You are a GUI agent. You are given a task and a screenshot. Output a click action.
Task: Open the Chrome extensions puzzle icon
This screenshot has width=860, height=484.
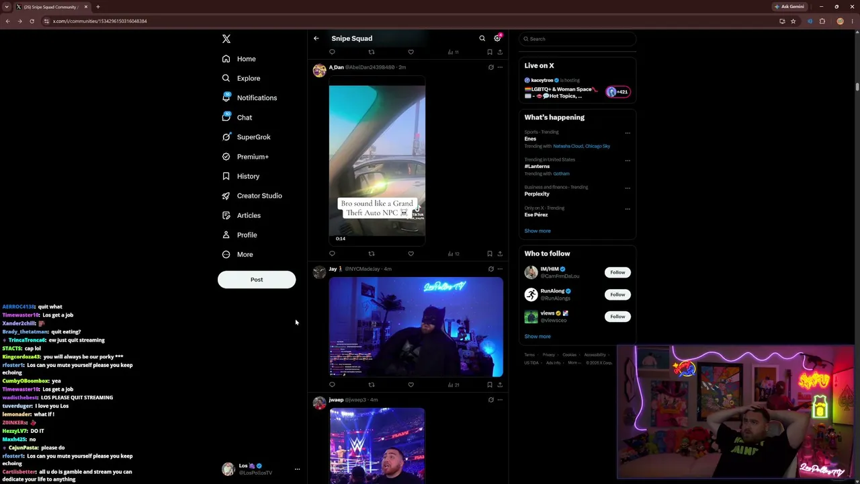822,21
